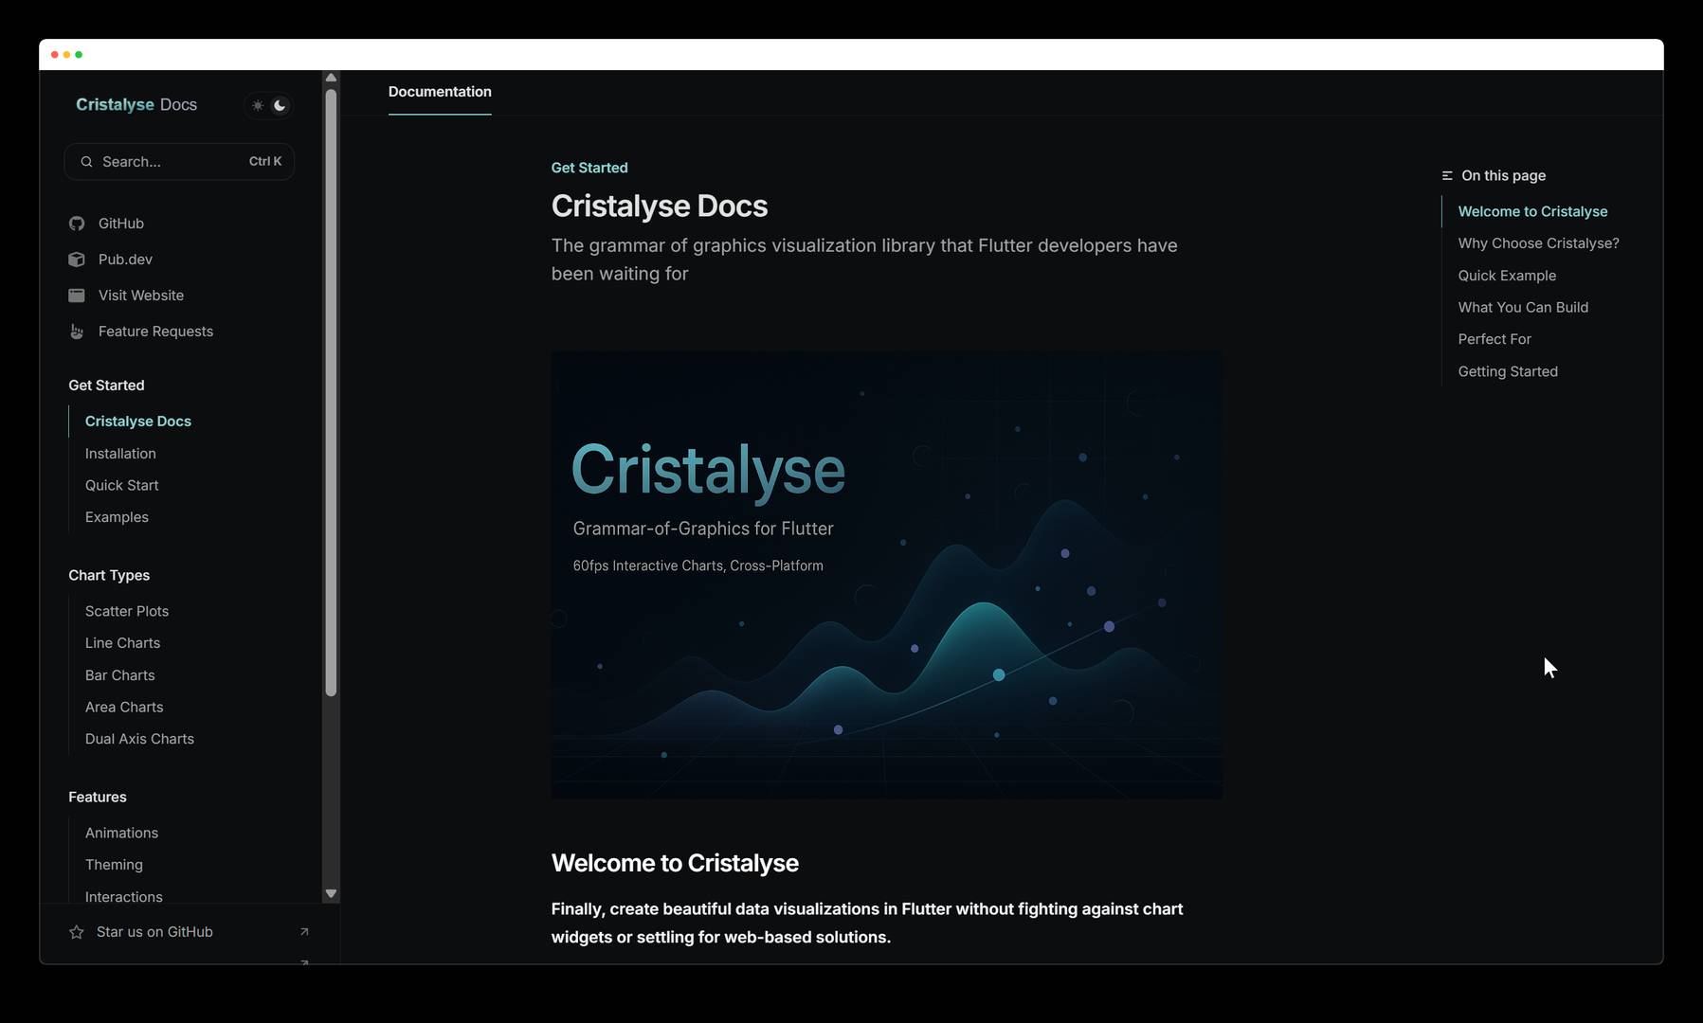
Task: Jump to Why Choose Cristalyse? section
Action: coord(1538,243)
